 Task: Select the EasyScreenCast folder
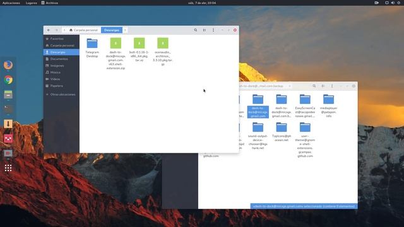305,106
